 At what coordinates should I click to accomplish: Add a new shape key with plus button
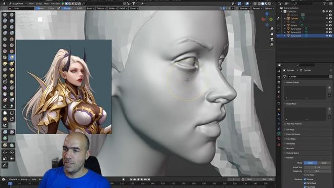[329, 109]
